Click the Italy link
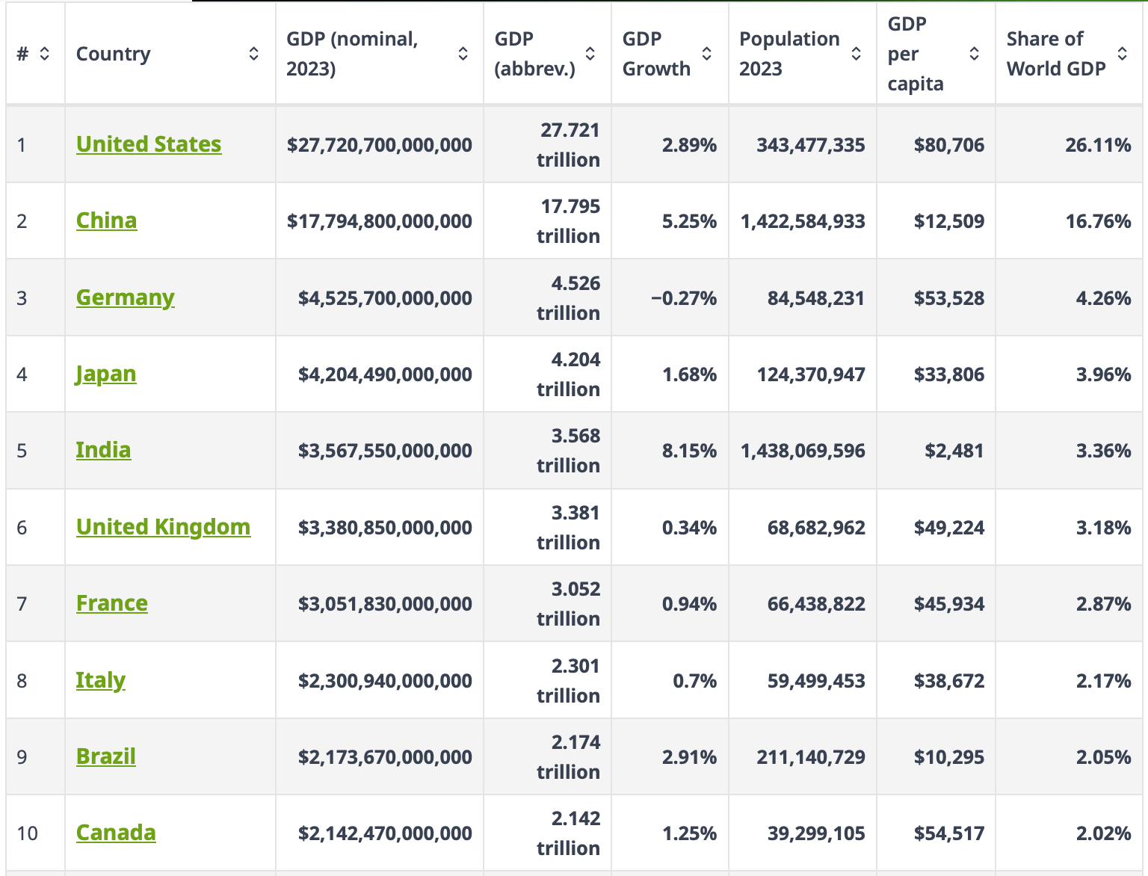1148x876 pixels. tap(100, 680)
